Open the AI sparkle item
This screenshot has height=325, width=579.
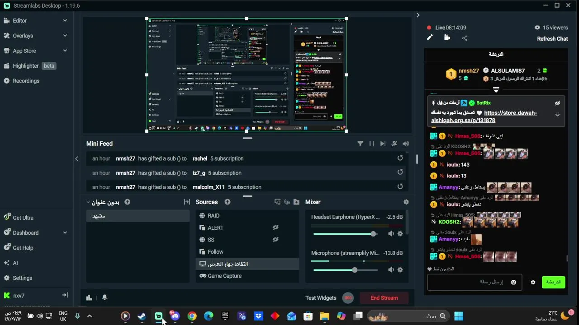[x=15, y=263]
